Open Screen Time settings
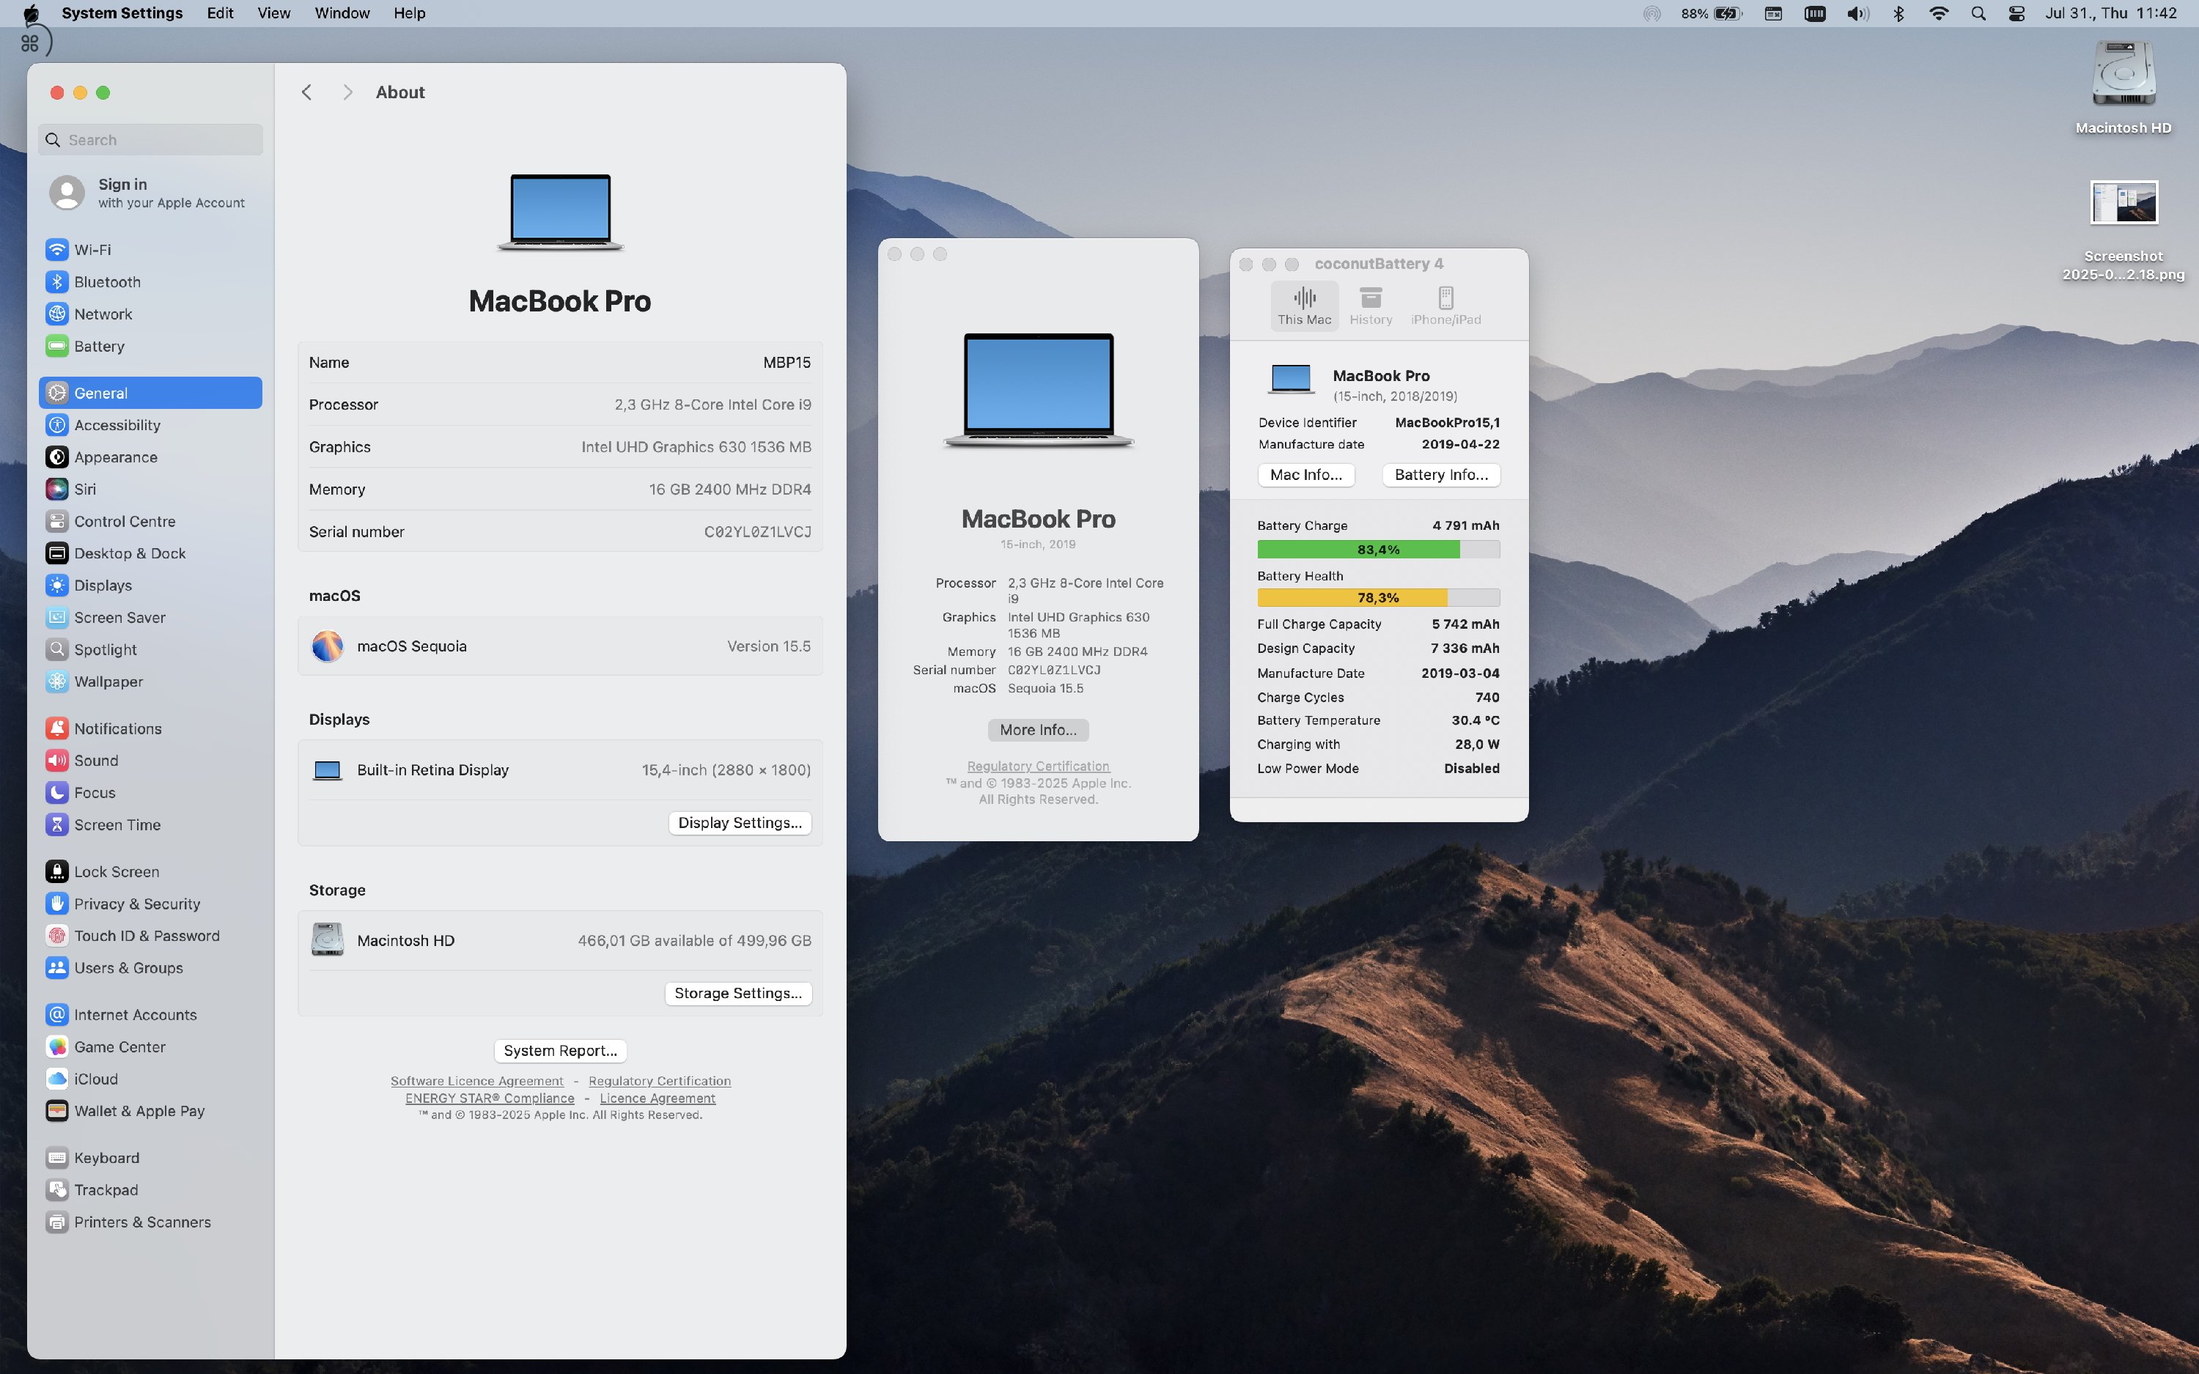2199x1374 pixels. (x=150, y=825)
